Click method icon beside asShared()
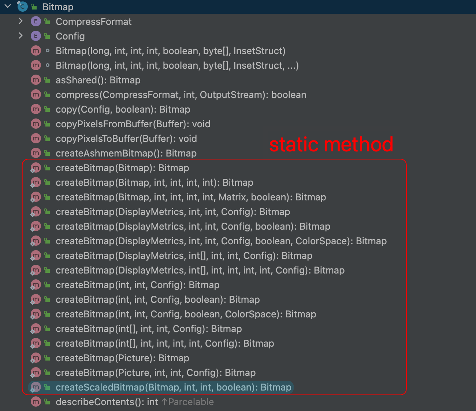The width and height of the screenshot is (476, 411). pyautogui.click(x=36, y=80)
